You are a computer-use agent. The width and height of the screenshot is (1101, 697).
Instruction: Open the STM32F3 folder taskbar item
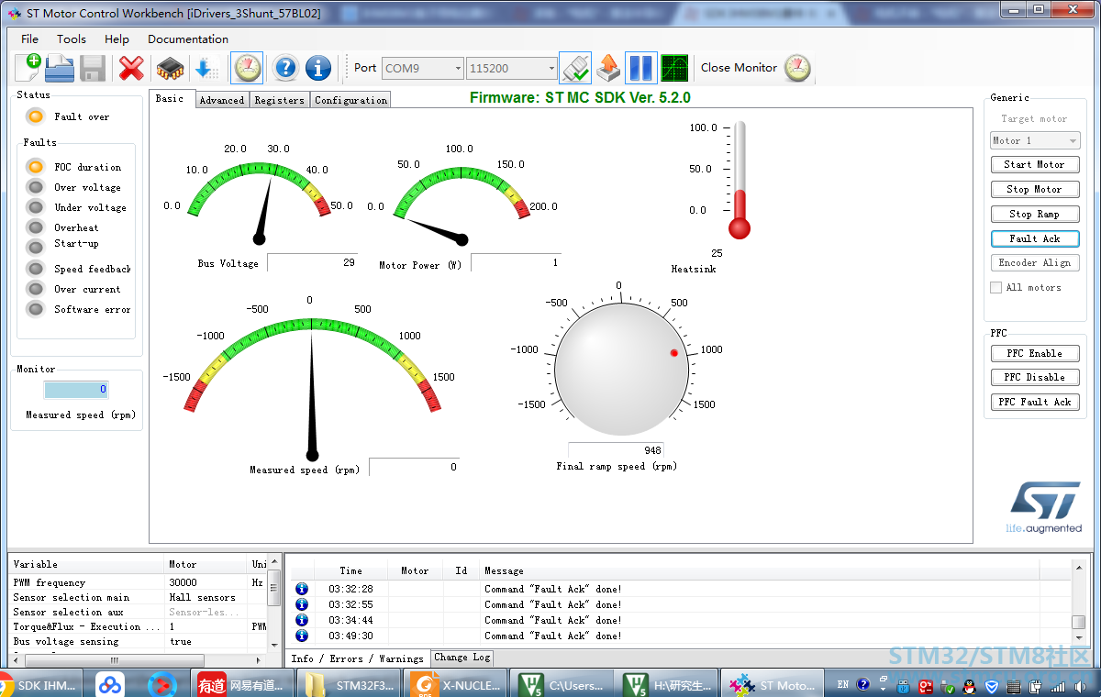(x=351, y=684)
